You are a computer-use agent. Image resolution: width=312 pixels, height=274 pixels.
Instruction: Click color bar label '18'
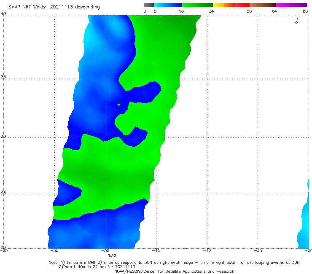coord(181,11)
